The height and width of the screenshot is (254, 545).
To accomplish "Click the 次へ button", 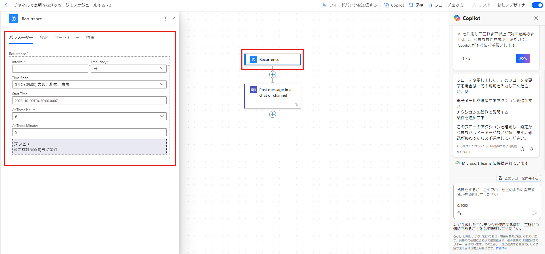I will coord(523,58).
